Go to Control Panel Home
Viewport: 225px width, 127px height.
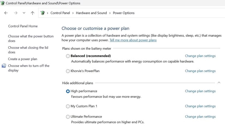(23, 26)
